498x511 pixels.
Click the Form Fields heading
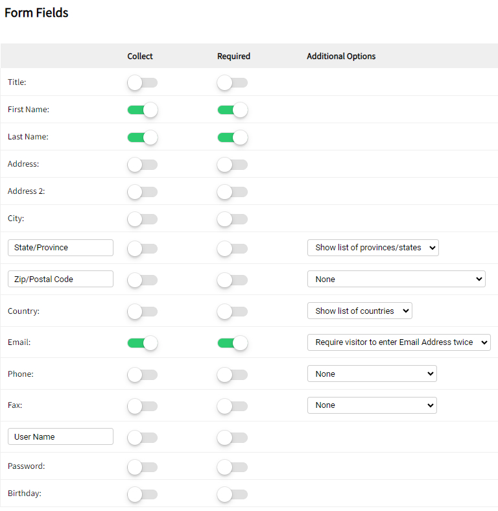[36, 13]
